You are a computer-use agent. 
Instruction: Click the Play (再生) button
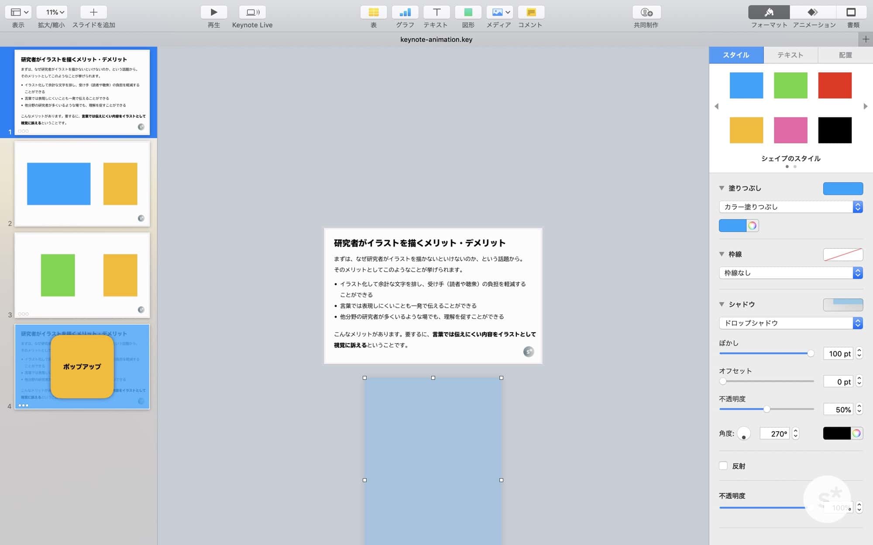213,12
